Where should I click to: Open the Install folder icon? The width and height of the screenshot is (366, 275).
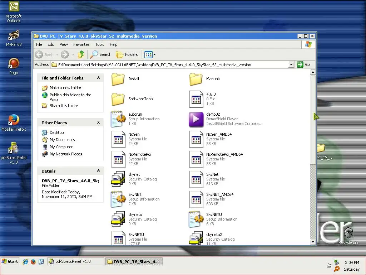coord(118,79)
